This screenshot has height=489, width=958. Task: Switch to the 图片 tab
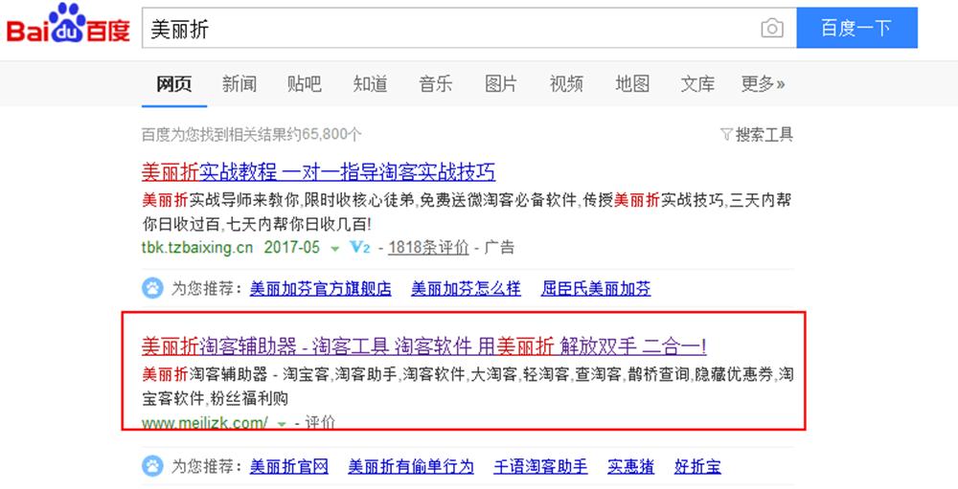coord(501,83)
